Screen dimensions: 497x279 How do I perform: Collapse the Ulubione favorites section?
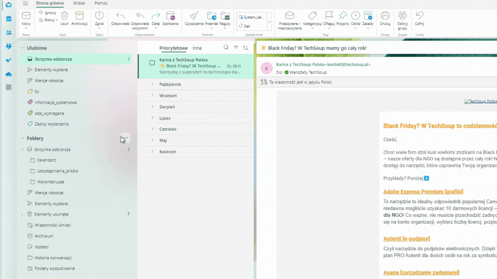coord(23,48)
